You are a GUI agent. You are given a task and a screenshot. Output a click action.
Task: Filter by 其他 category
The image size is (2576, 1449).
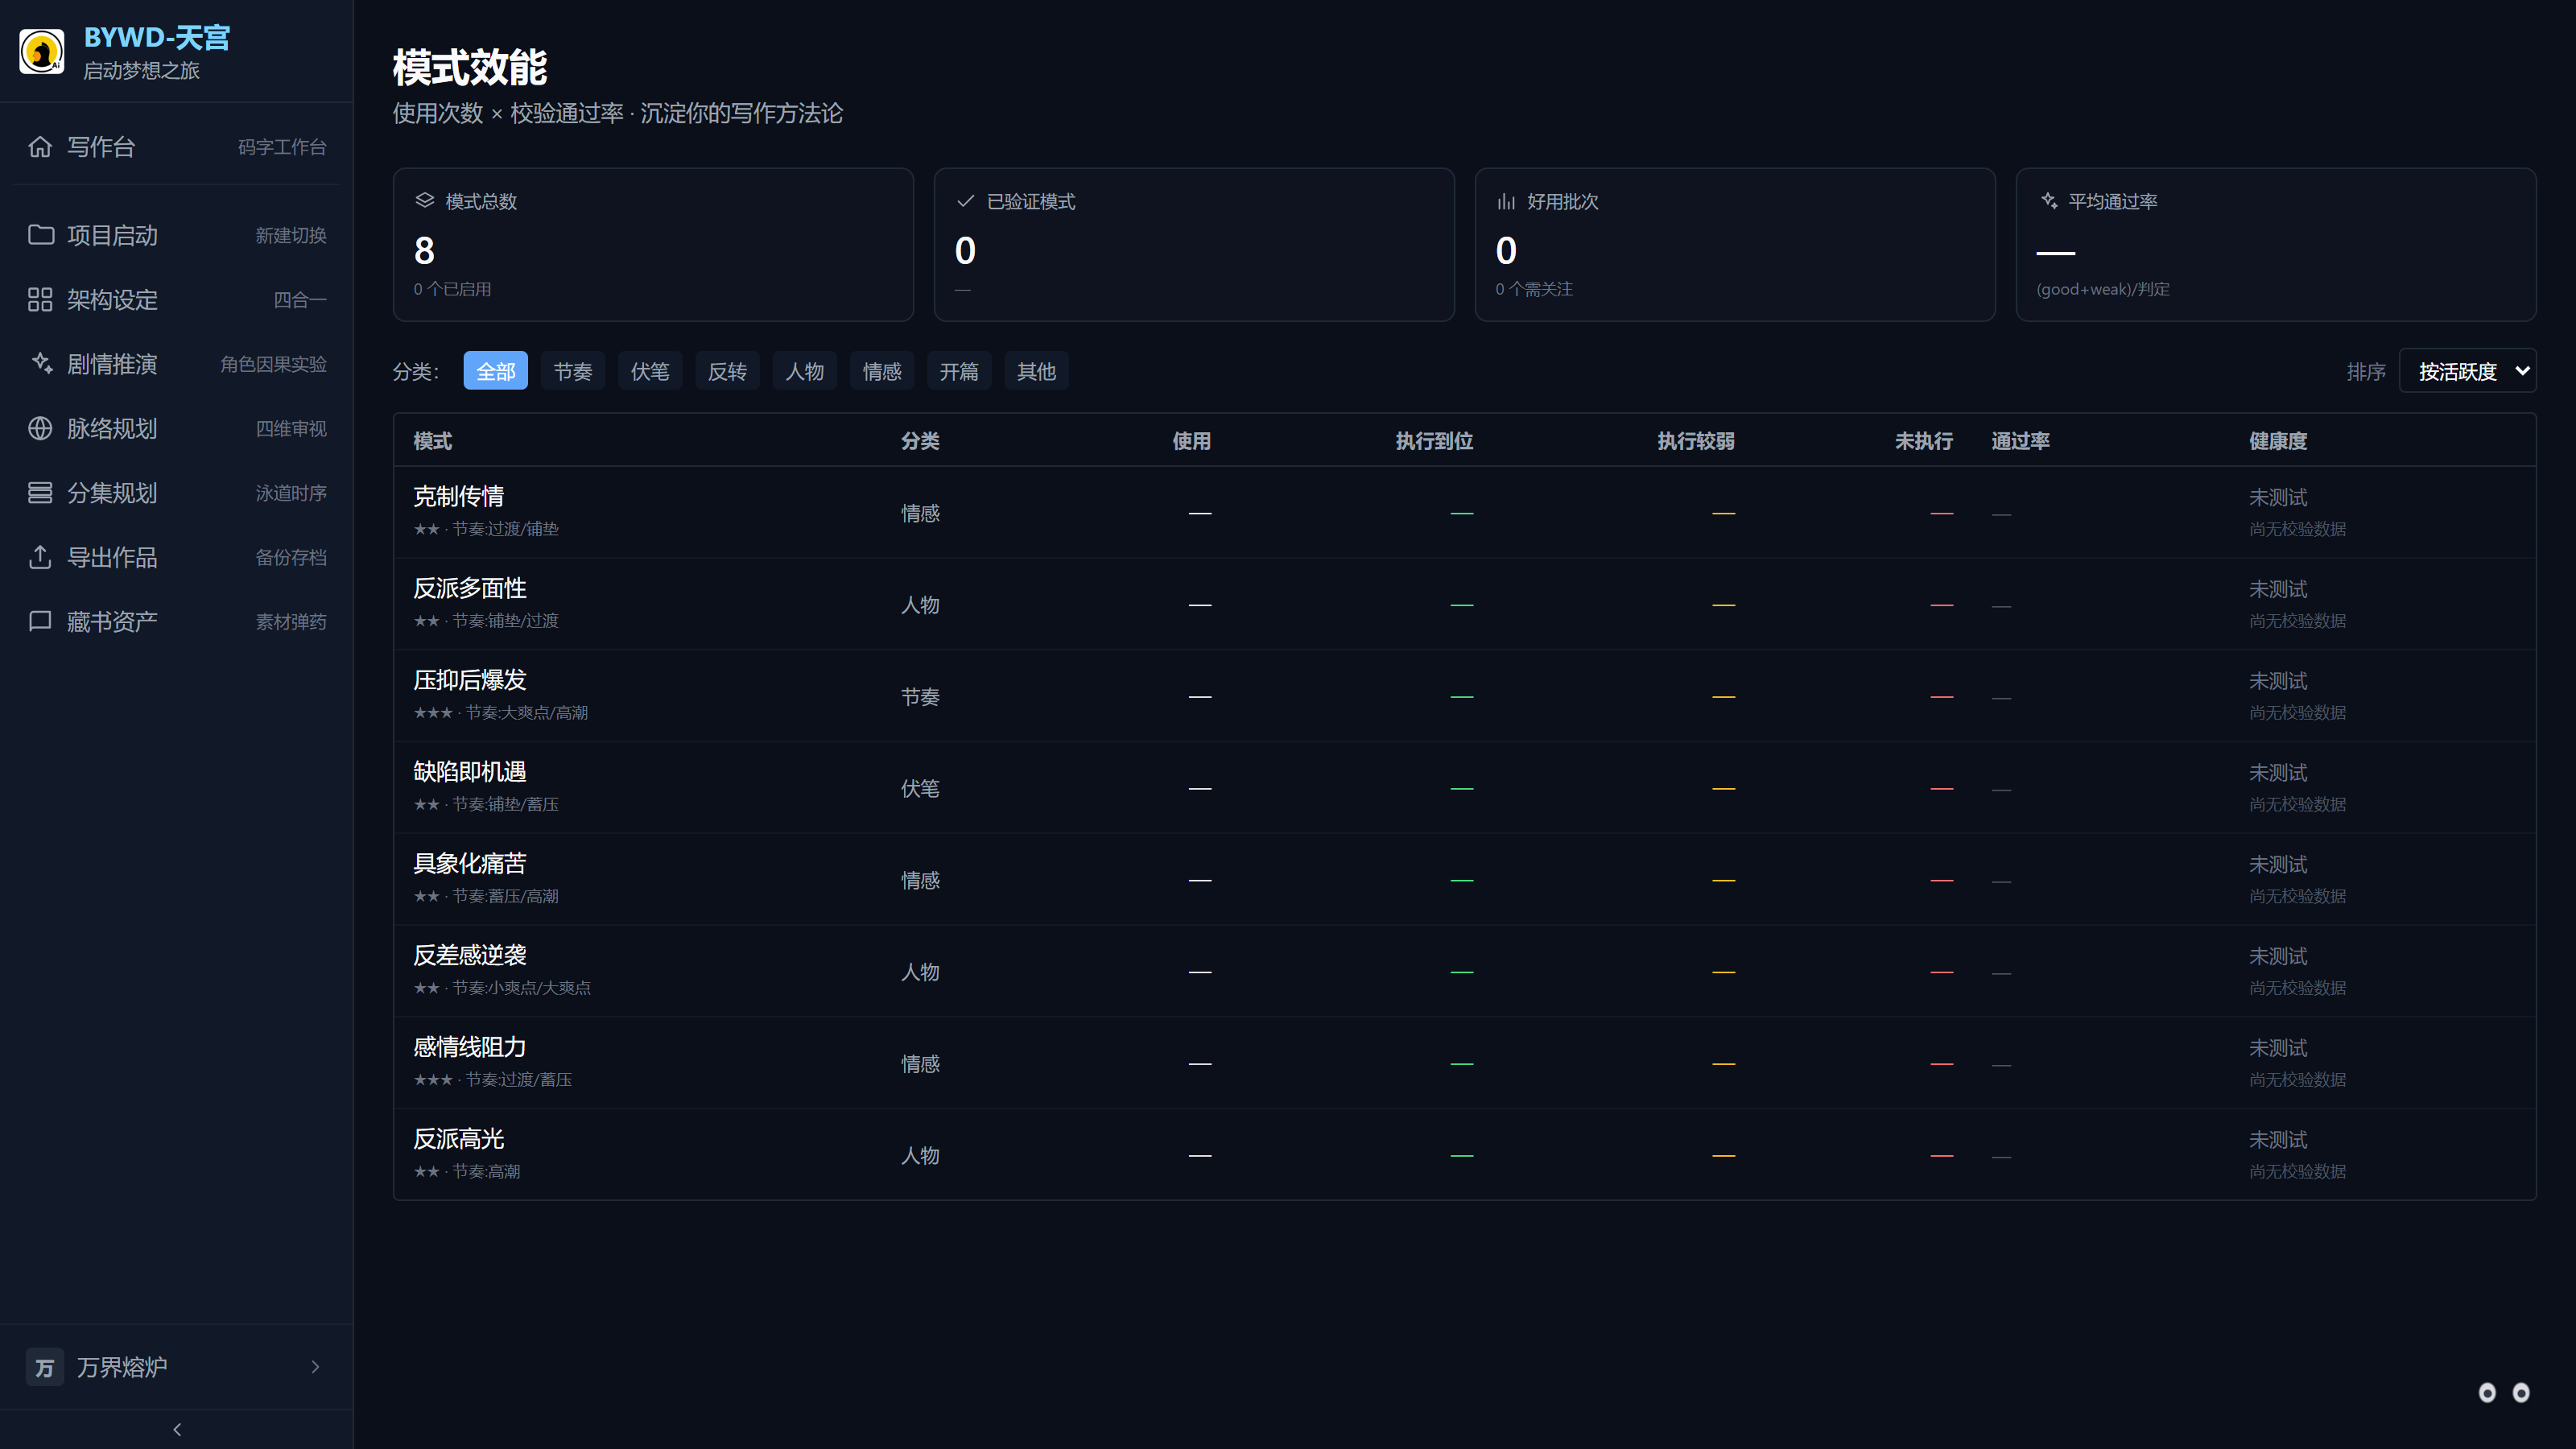click(x=1036, y=371)
